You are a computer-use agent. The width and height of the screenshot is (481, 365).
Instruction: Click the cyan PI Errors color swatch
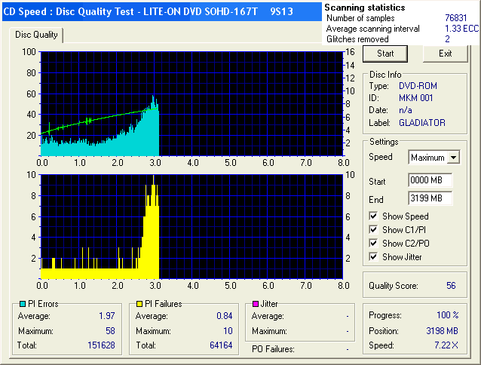pyautogui.click(x=22, y=304)
